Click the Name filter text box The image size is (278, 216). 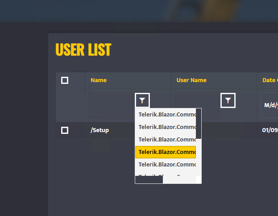pyautogui.click(x=111, y=105)
